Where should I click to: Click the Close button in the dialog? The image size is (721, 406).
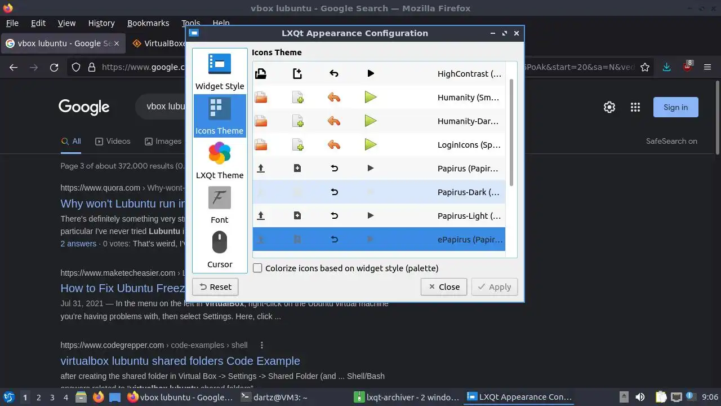(444, 287)
